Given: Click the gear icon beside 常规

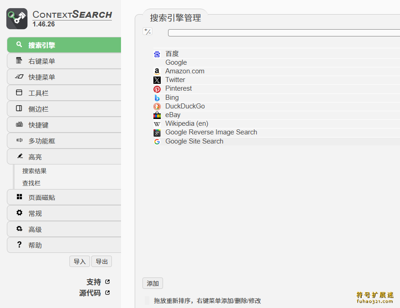Looking at the screenshot, I should tap(19, 212).
